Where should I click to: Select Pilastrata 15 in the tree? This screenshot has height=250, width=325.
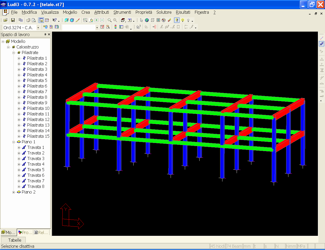(x=38, y=136)
